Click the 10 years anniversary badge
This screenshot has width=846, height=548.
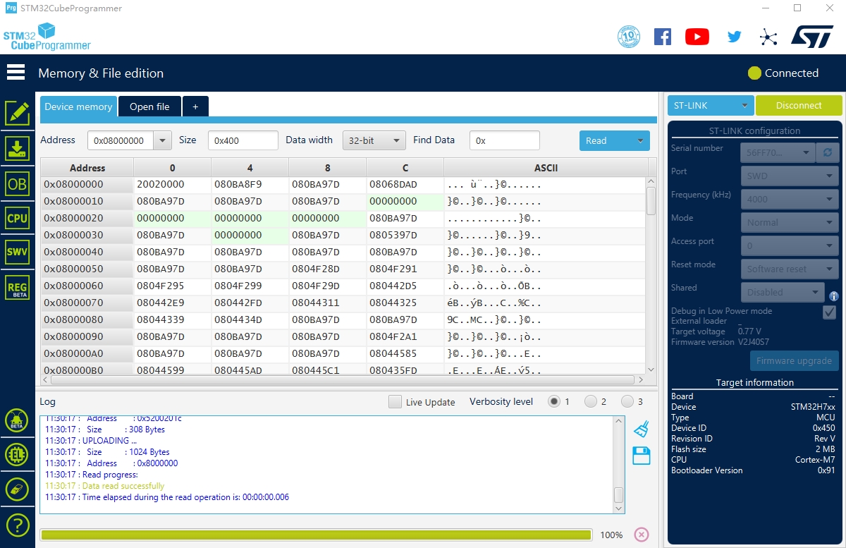(629, 37)
